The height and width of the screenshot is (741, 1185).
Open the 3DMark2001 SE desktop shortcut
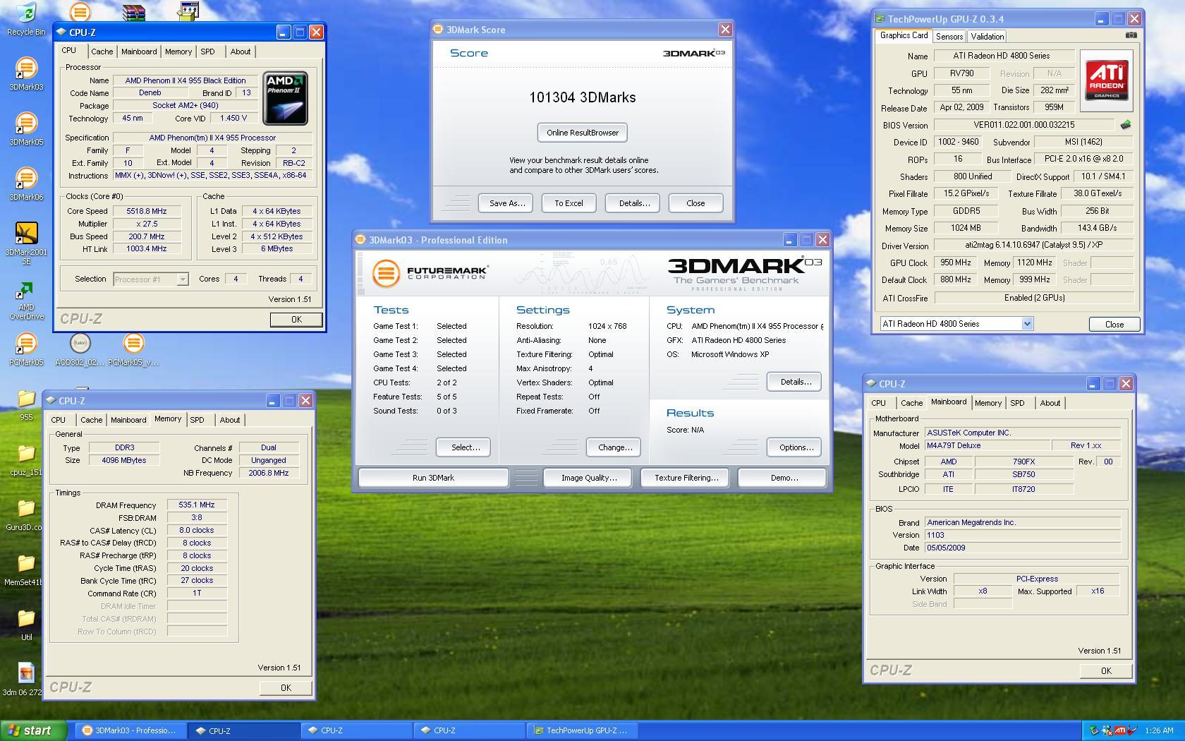point(26,243)
